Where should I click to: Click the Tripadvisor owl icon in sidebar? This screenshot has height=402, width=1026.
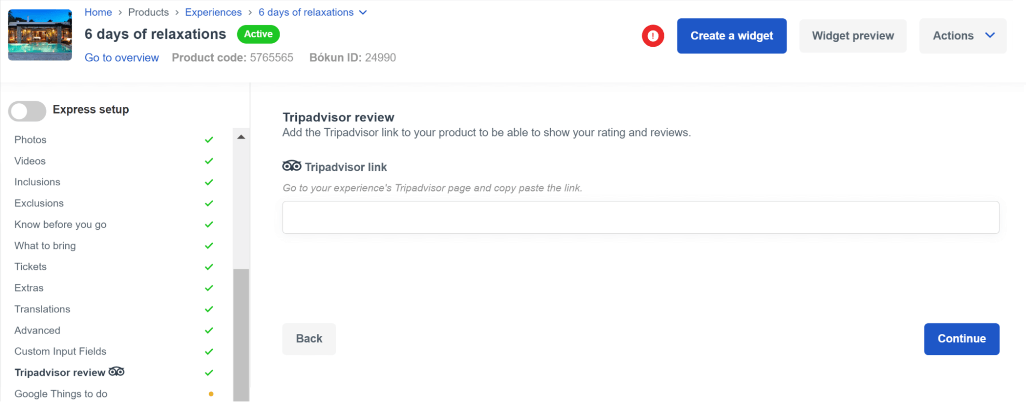coord(117,371)
